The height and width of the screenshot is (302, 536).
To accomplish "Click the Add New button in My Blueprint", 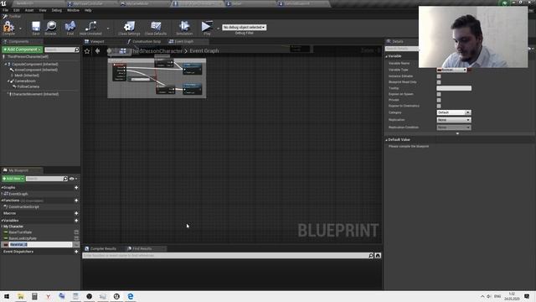I will click(x=13, y=179).
